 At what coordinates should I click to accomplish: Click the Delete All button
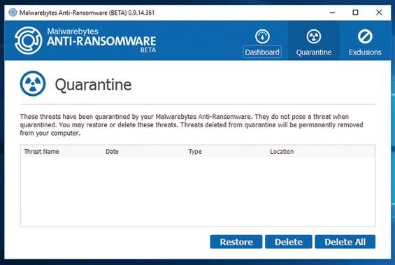(x=345, y=242)
